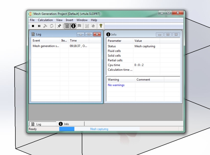
Task: Click the Warning column header
Action: pyautogui.click(x=121, y=80)
